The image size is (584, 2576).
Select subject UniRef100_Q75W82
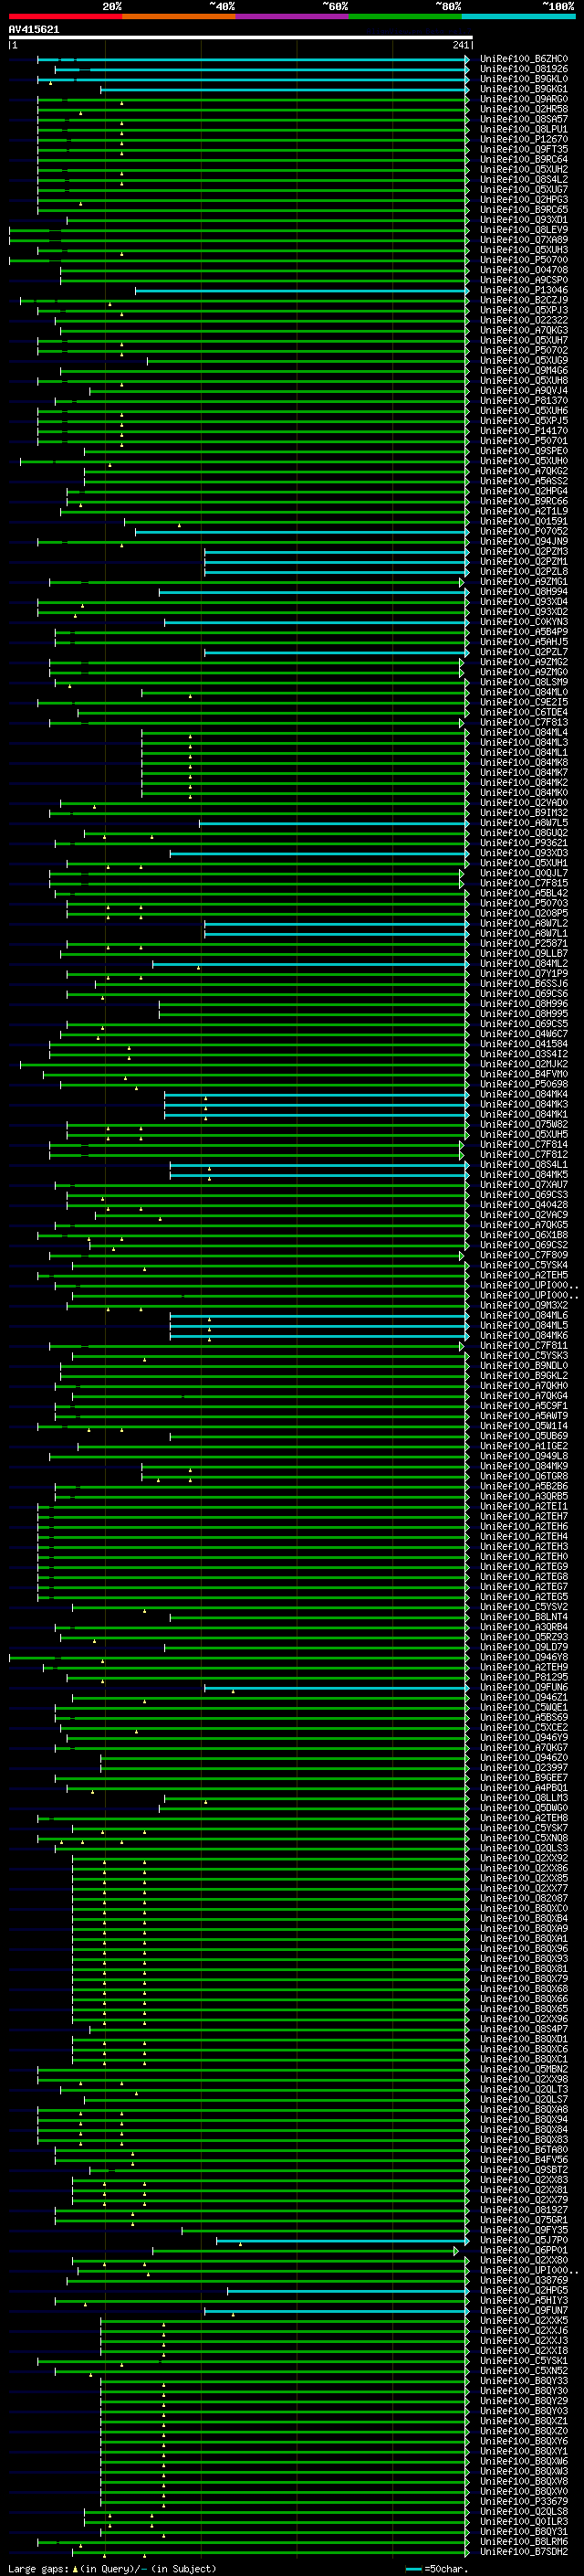(x=523, y=1124)
